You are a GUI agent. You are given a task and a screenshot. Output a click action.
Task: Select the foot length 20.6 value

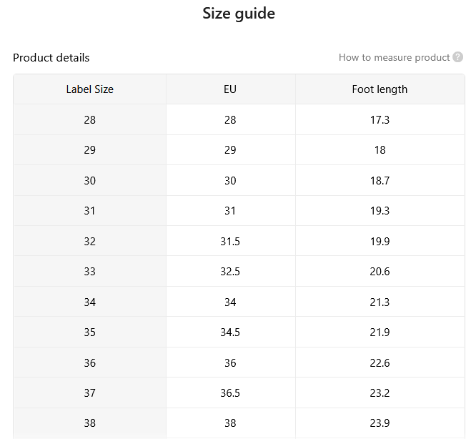380,271
